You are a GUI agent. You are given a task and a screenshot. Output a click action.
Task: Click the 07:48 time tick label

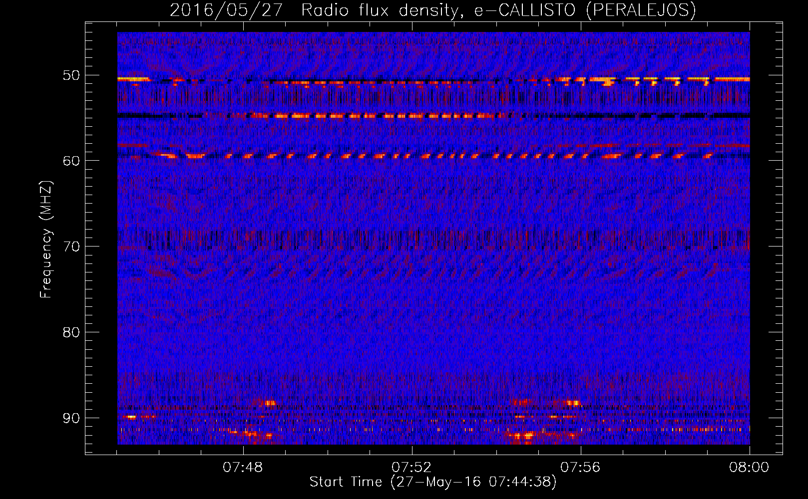[243, 468]
